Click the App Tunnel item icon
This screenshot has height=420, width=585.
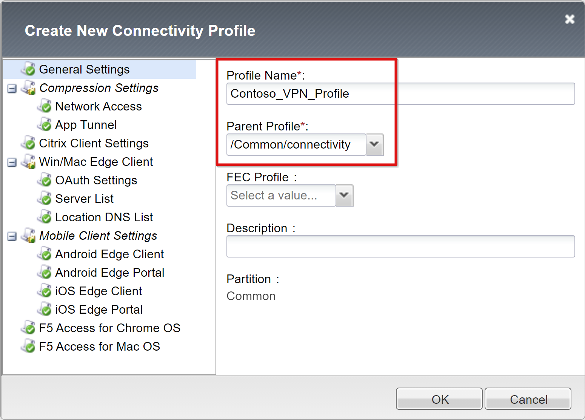pyautogui.click(x=45, y=125)
